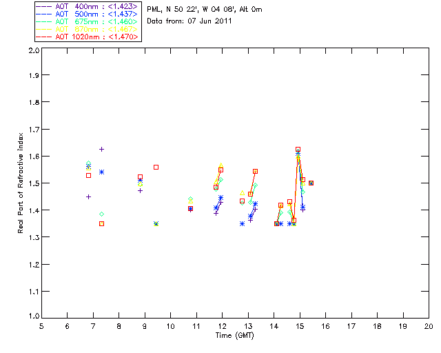
Task: Click the purple dashed line sample in the legend
Action: [44, 6]
